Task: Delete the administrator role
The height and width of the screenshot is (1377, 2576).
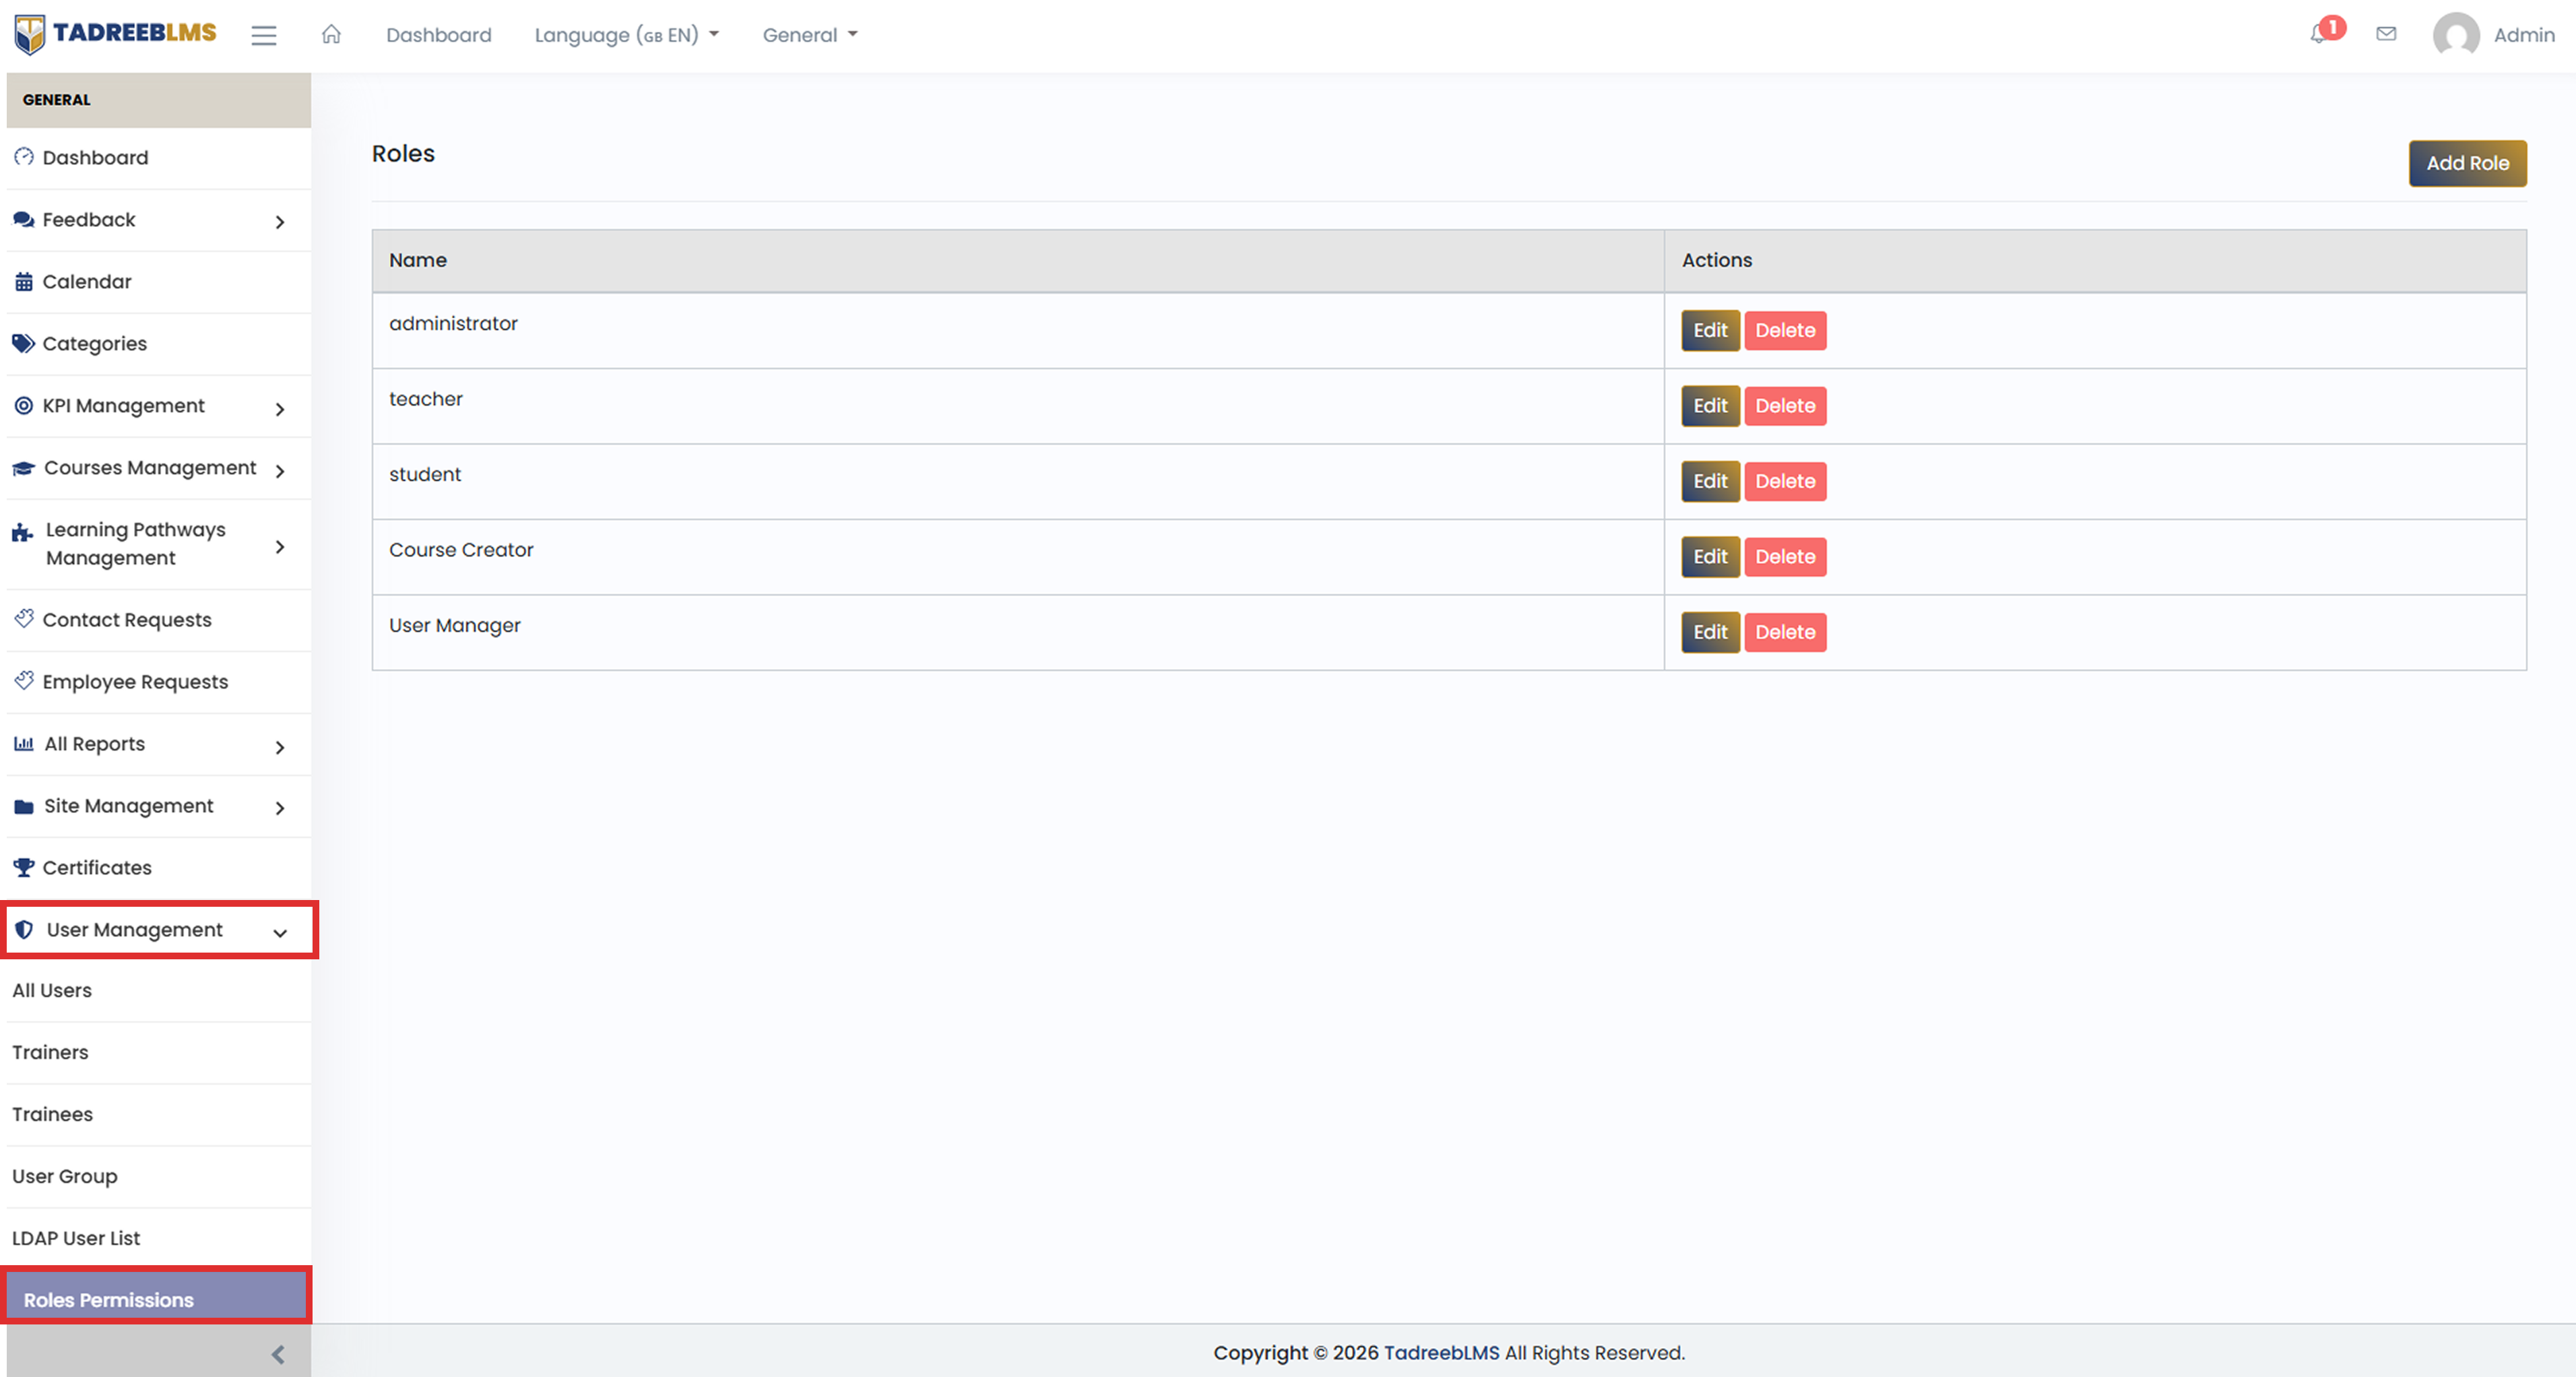Action: pyautogui.click(x=1785, y=330)
